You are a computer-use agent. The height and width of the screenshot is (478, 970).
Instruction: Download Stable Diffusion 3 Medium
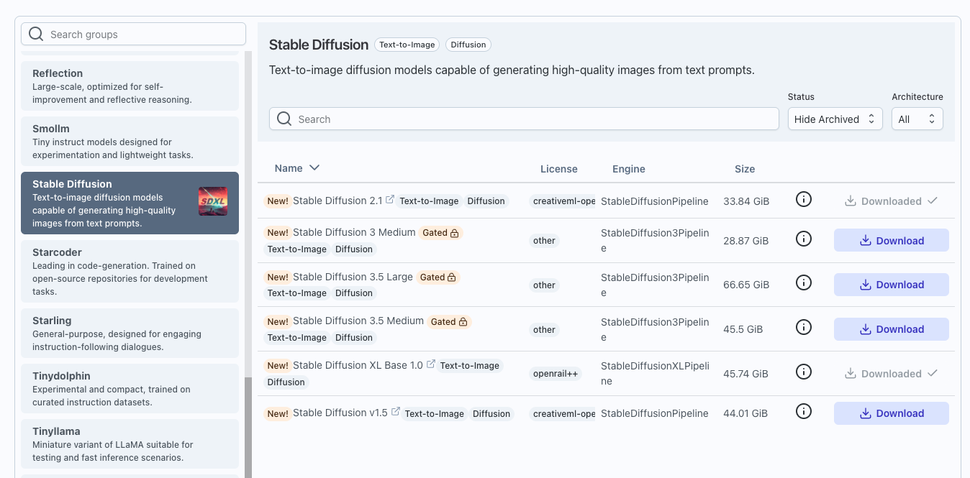[891, 241]
